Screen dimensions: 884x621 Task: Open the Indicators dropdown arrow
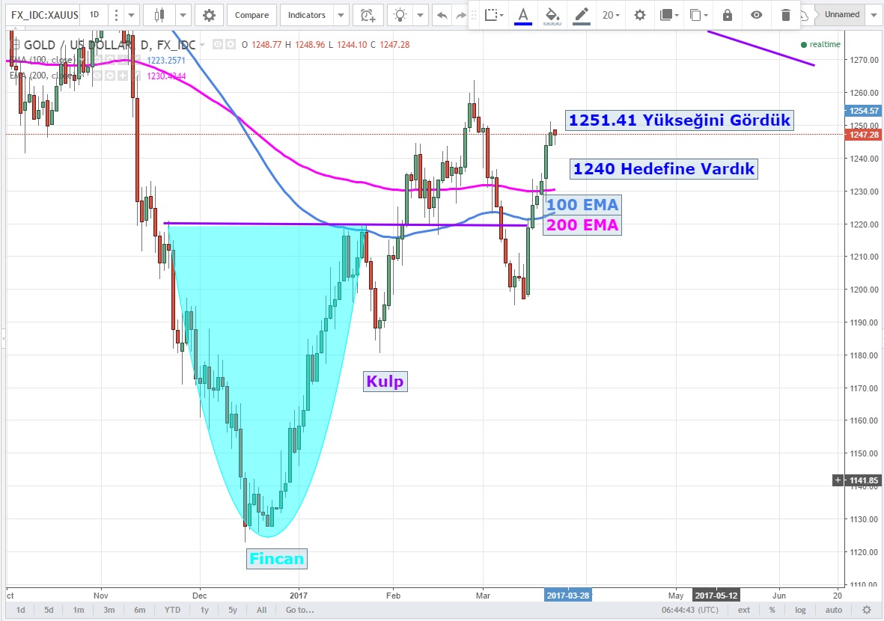tap(341, 15)
